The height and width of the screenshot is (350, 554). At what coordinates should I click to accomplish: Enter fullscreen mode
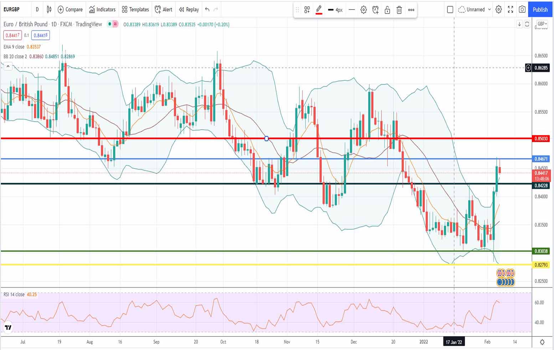(x=511, y=10)
